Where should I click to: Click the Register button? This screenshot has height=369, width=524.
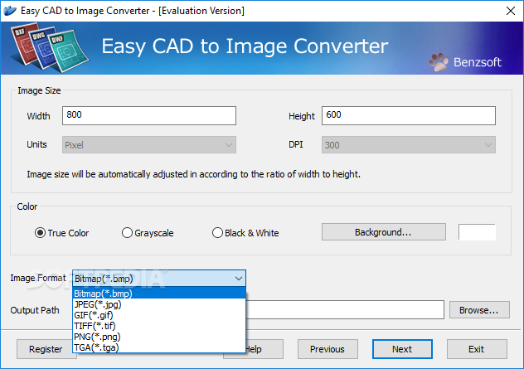45,349
